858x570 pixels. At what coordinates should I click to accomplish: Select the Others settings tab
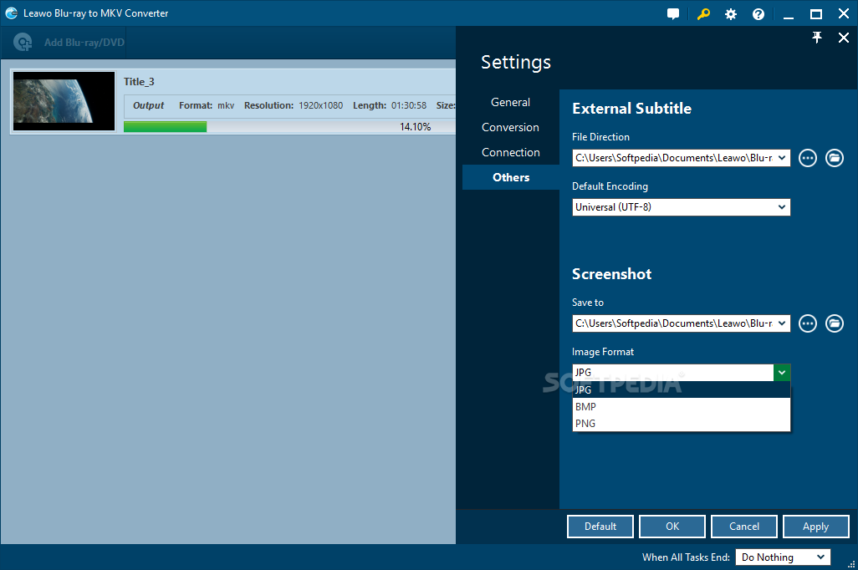[510, 177]
